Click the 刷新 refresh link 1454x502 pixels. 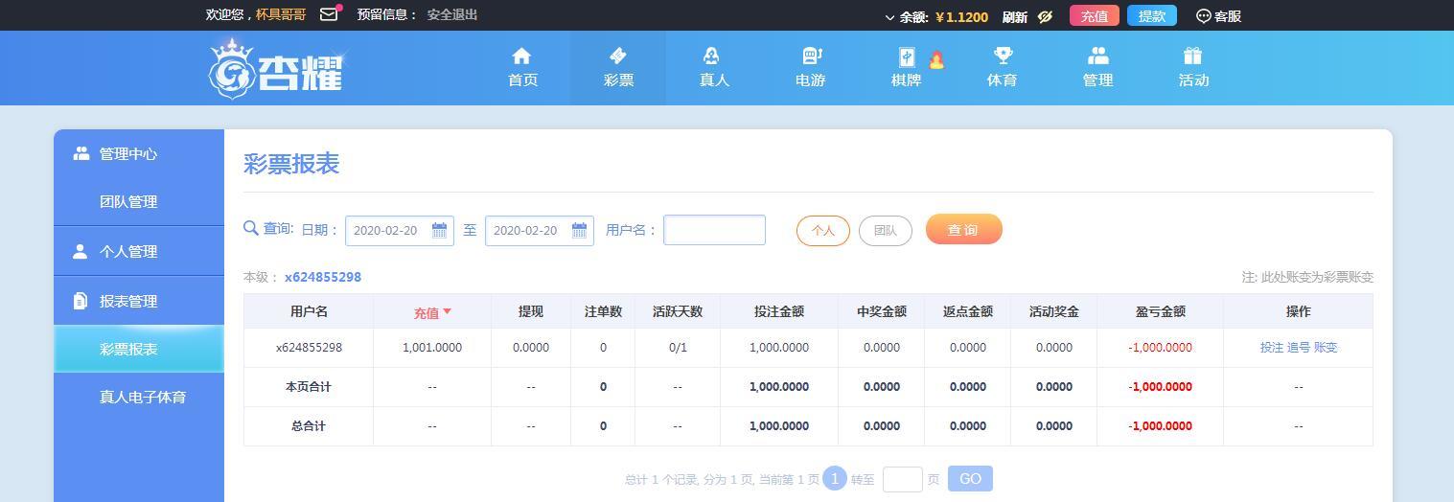pyautogui.click(x=1015, y=16)
